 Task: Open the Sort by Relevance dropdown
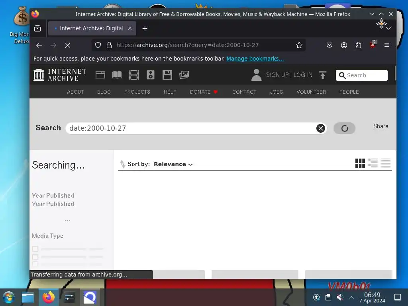point(173,164)
